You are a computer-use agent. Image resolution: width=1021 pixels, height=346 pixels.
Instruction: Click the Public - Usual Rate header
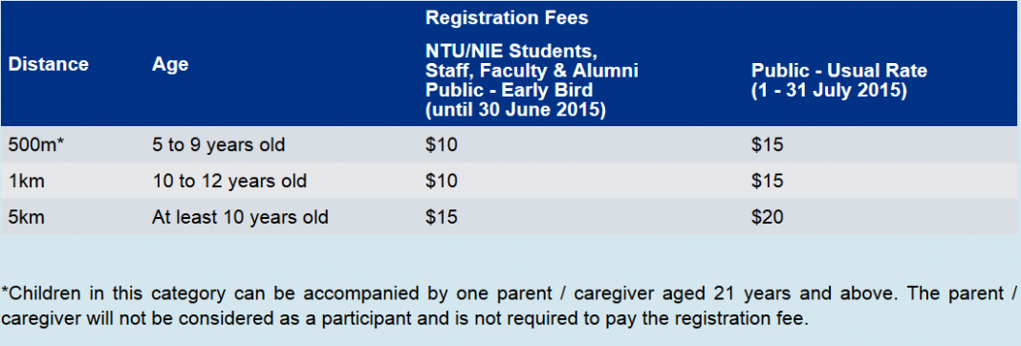(x=839, y=81)
